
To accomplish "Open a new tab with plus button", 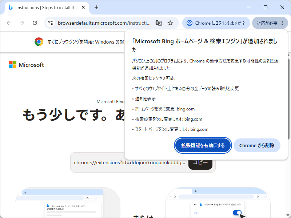I will click(x=96, y=7).
